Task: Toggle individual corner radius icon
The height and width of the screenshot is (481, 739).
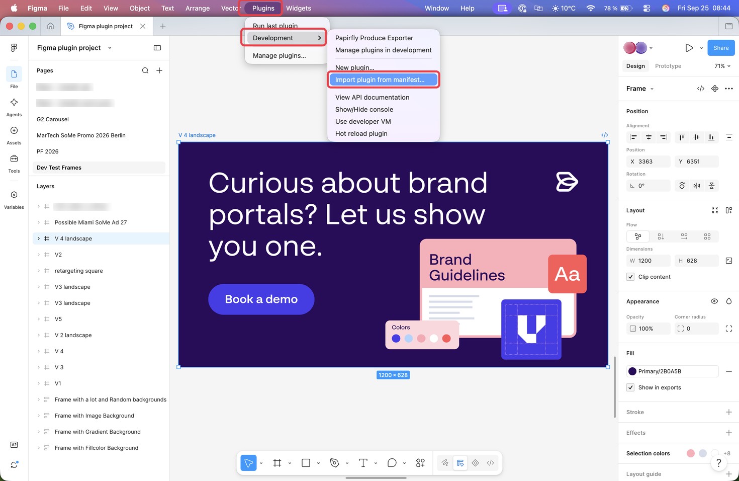Action: point(729,329)
